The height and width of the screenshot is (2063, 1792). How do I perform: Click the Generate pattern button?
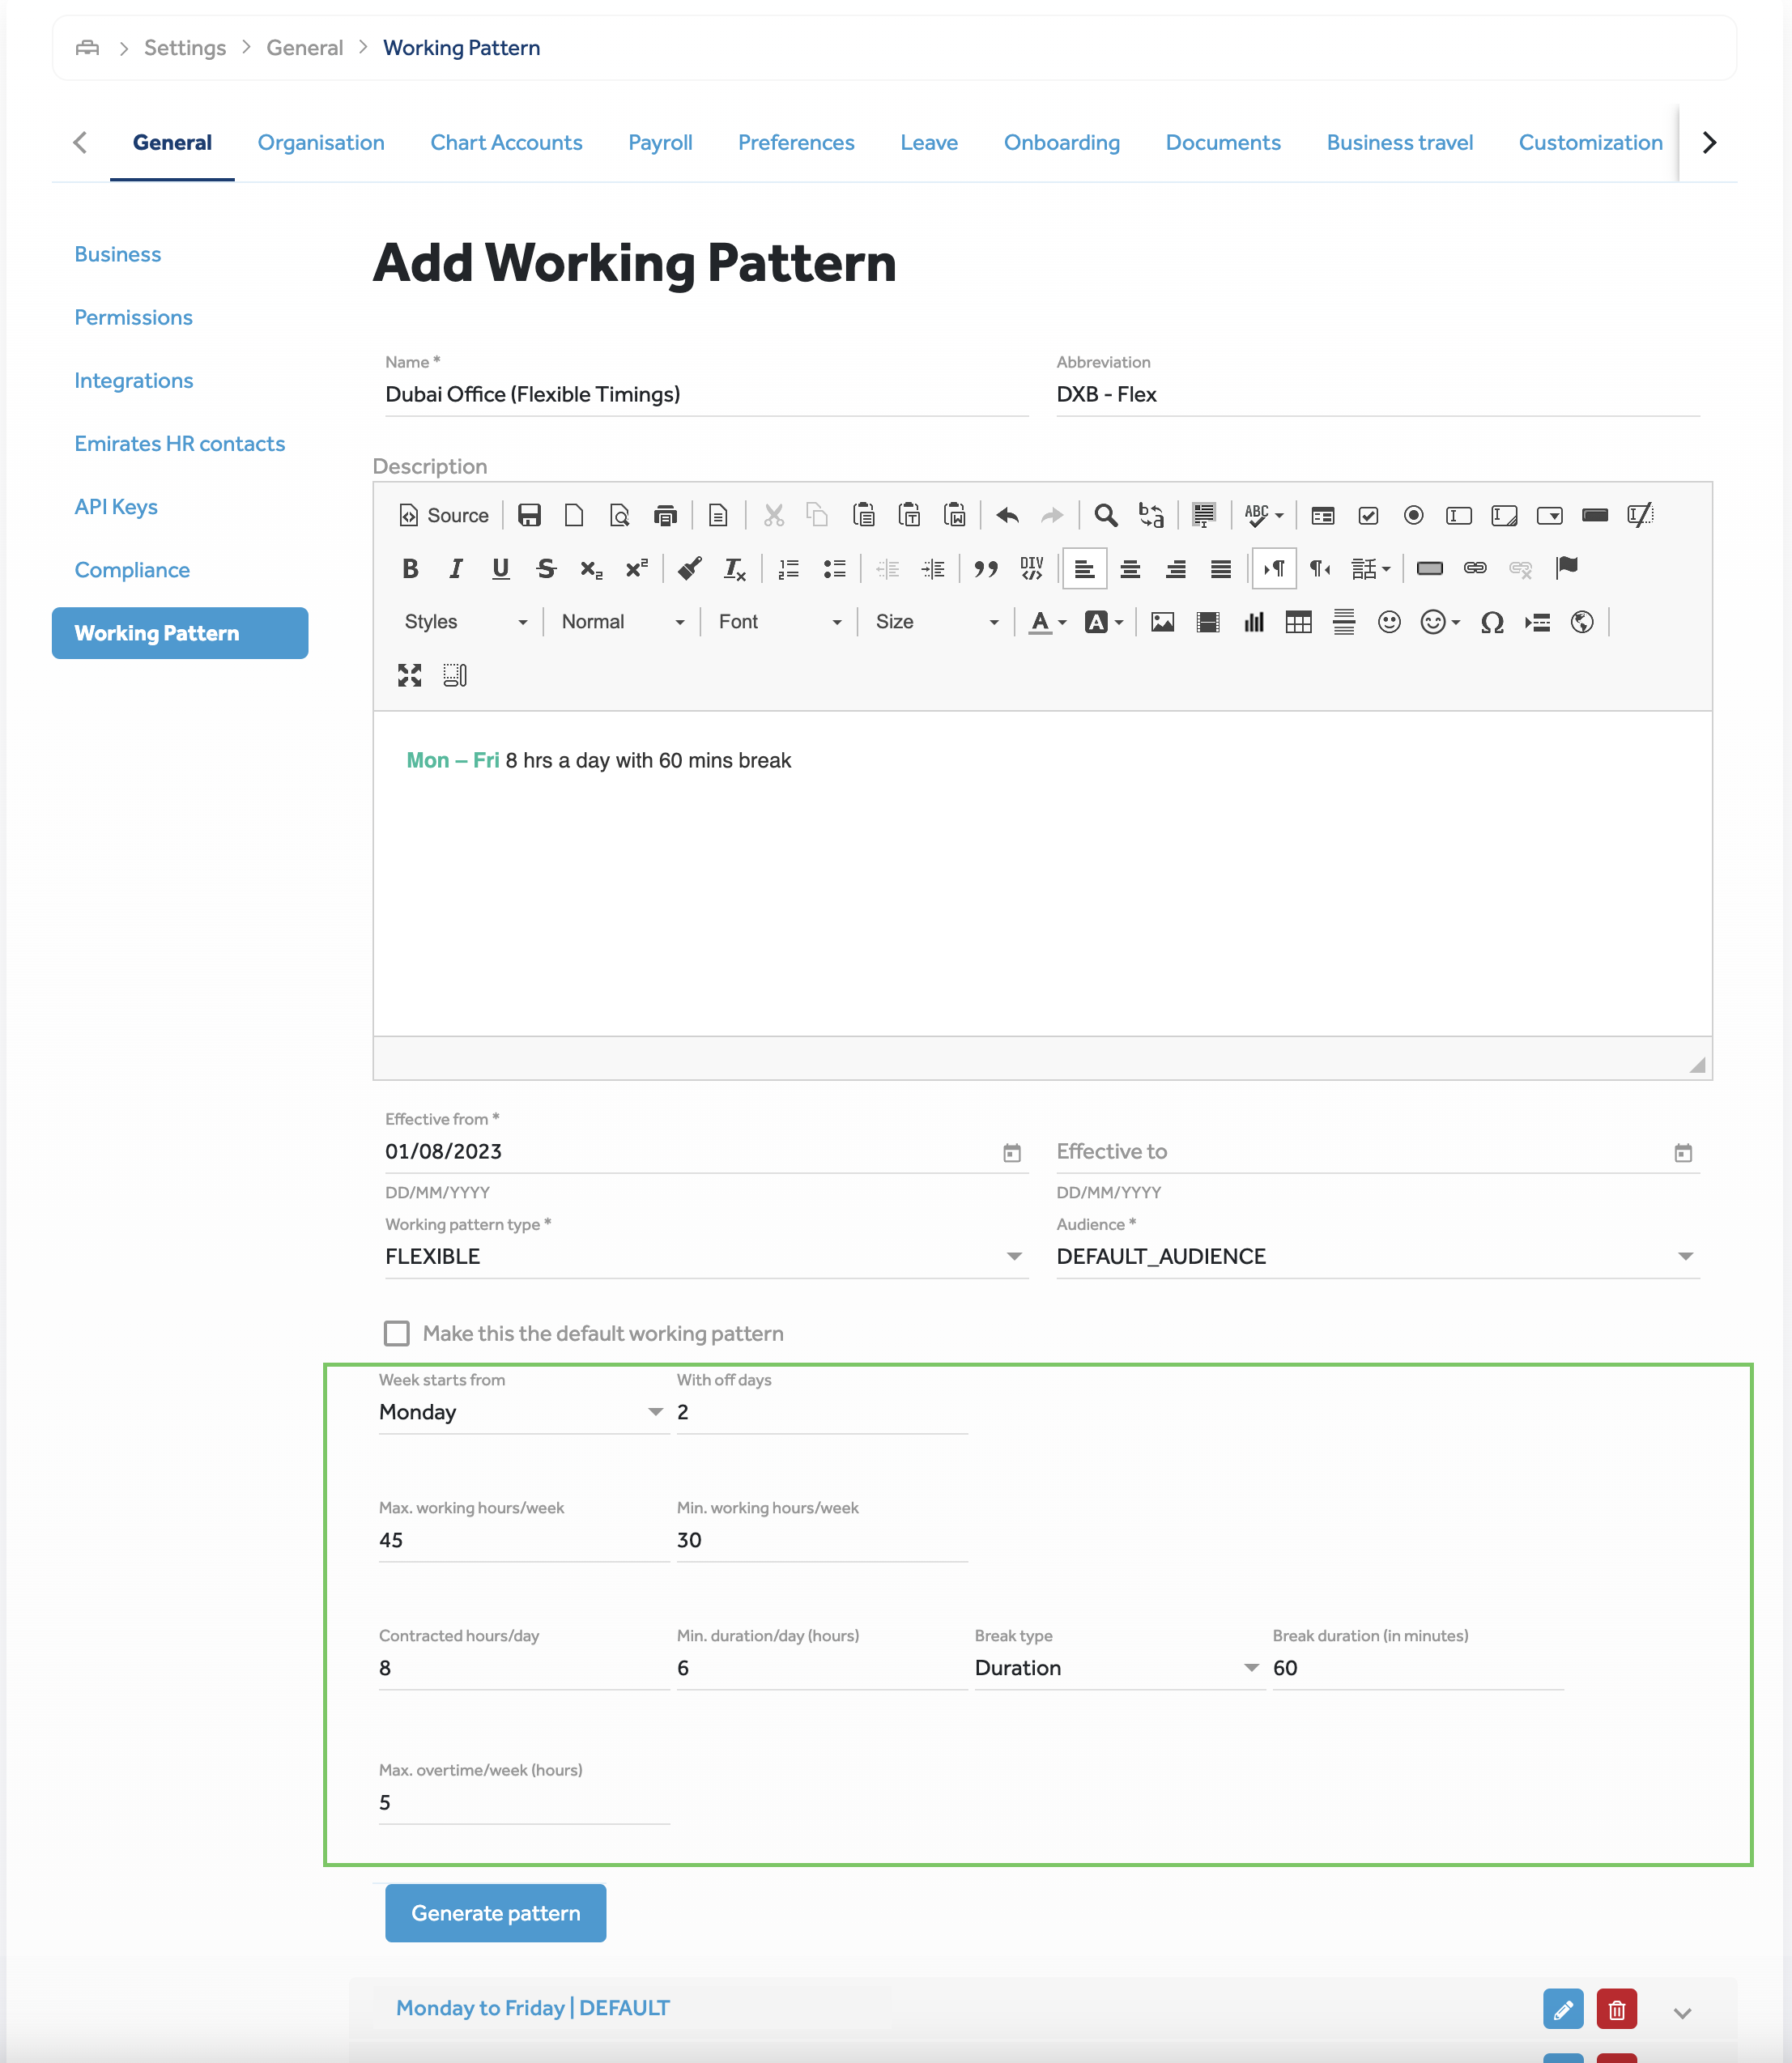pos(495,1913)
